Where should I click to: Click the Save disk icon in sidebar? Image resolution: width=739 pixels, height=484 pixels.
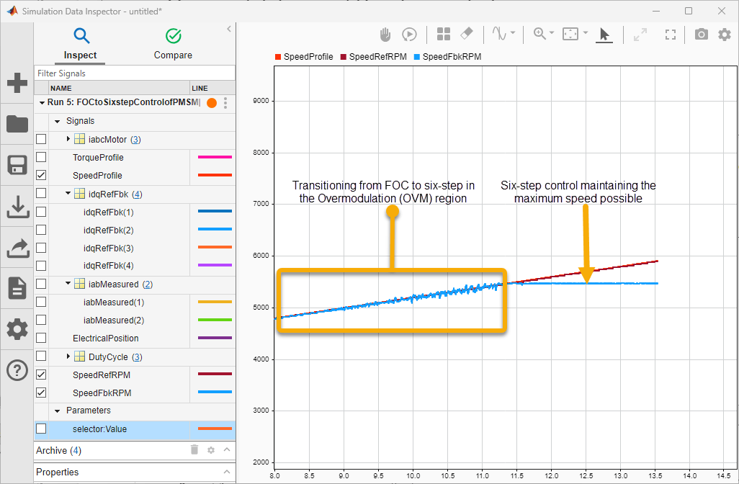click(17, 165)
